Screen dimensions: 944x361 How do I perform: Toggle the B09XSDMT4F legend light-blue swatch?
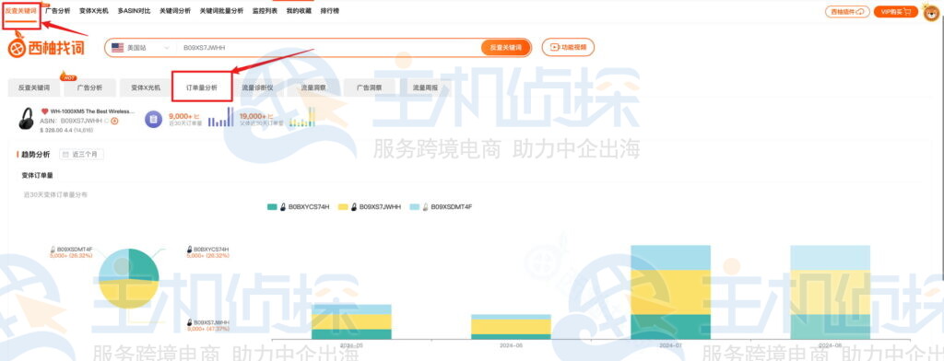tap(415, 207)
